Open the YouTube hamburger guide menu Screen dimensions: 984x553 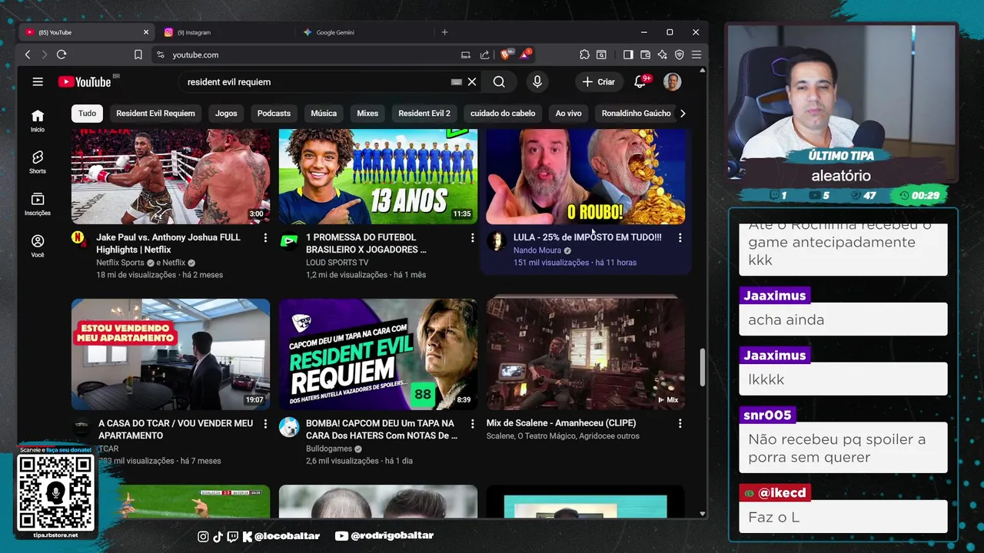click(x=38, y=81)
